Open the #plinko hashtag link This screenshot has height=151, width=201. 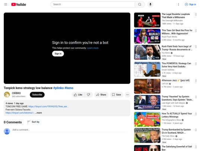click(x=58, y=88)
